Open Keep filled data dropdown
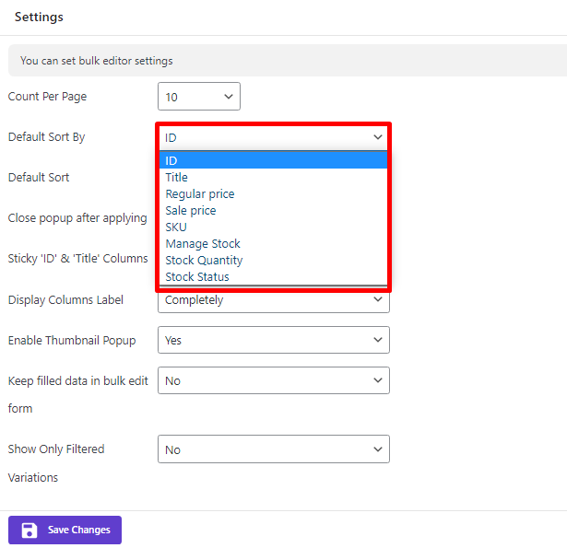 (x=274, y=380)
